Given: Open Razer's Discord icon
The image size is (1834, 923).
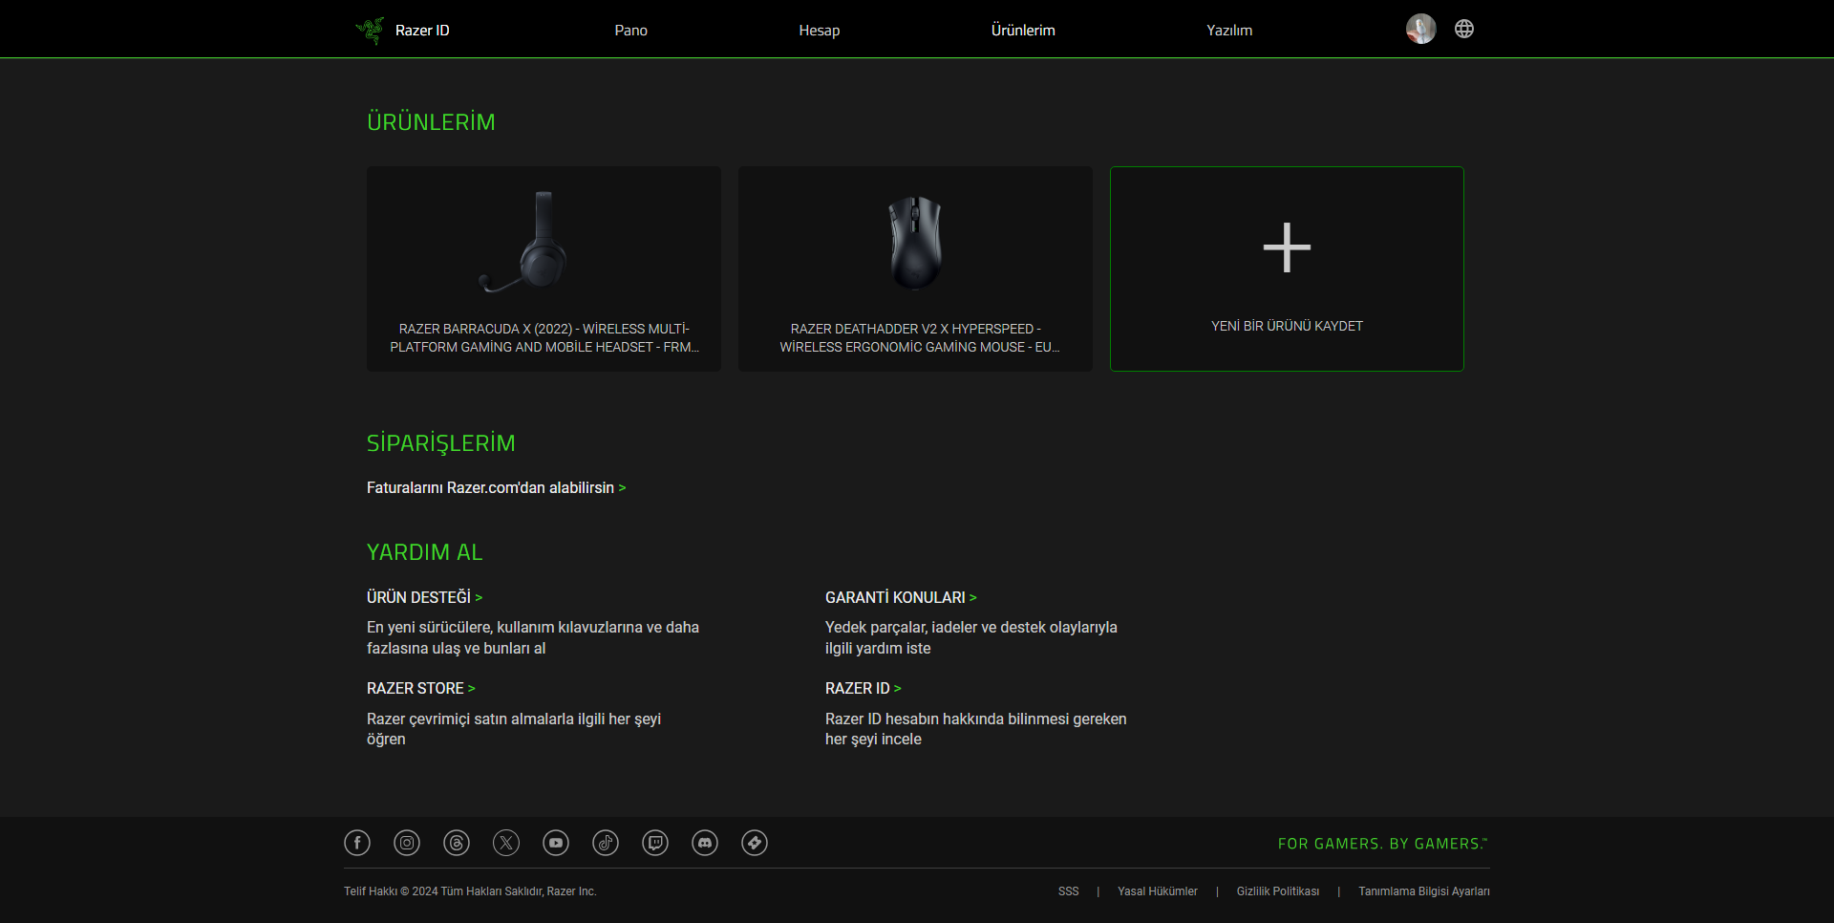Looking at the screenshot, I should [x=705, y=843].
